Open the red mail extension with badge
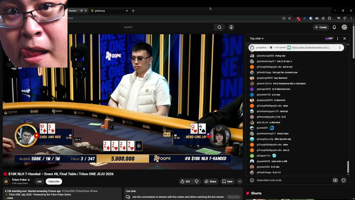 click(298, 18)
